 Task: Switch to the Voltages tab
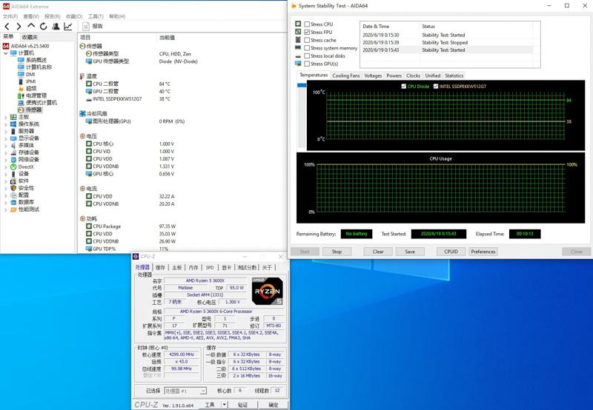(x=373, y=76)
